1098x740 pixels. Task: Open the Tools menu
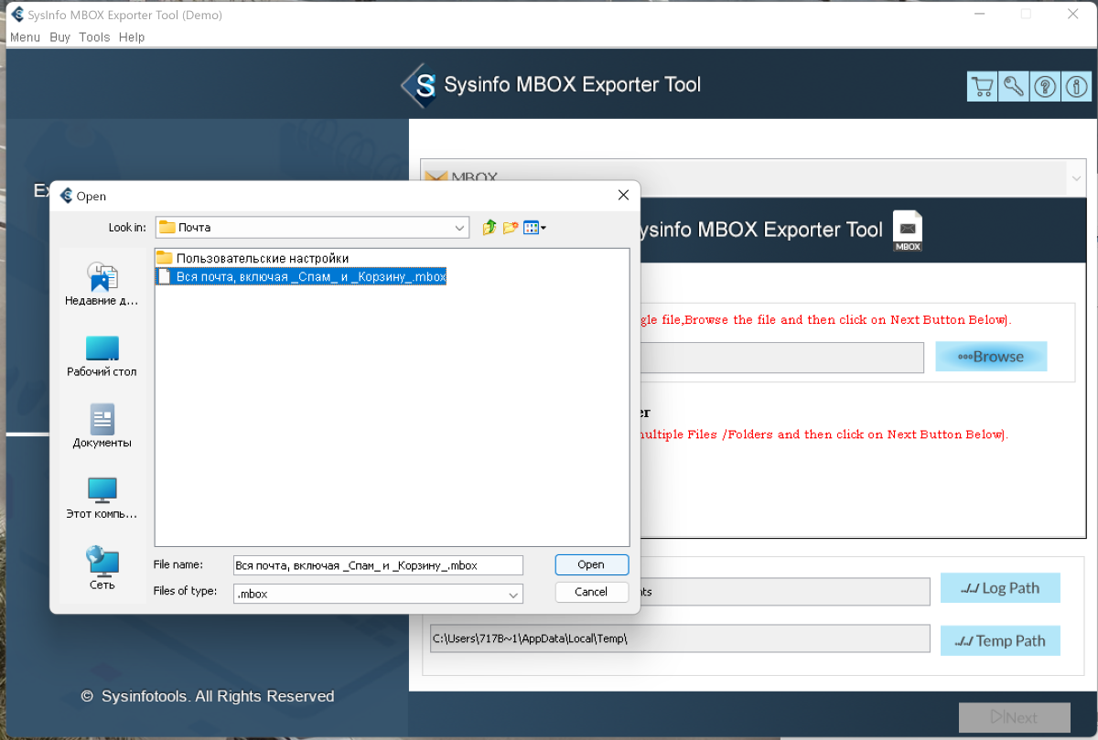[94, 38]
